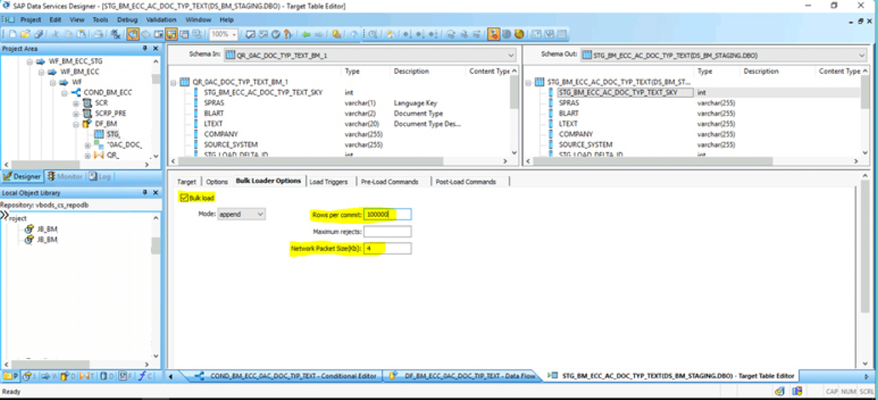
Task: Toggle the highlighted Project Area toolbar icon
Action: tap(133, 34)
